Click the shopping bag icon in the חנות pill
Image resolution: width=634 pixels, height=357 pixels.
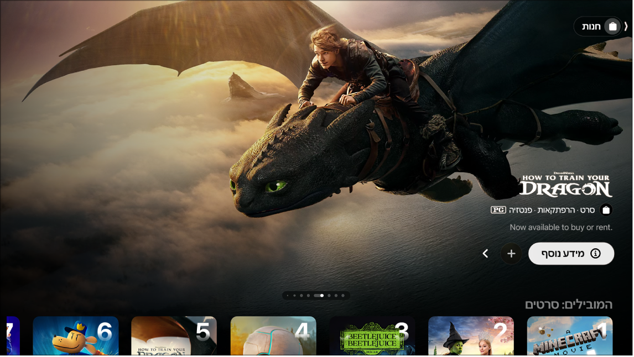612,27
